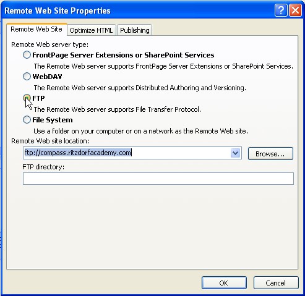Select the Remote Web Site tab
305x296 pixels.
point(37,29)
